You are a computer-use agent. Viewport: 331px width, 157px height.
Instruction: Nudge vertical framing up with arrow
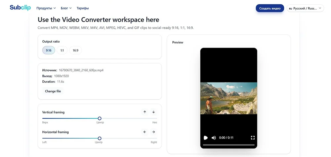pos(145,112)
